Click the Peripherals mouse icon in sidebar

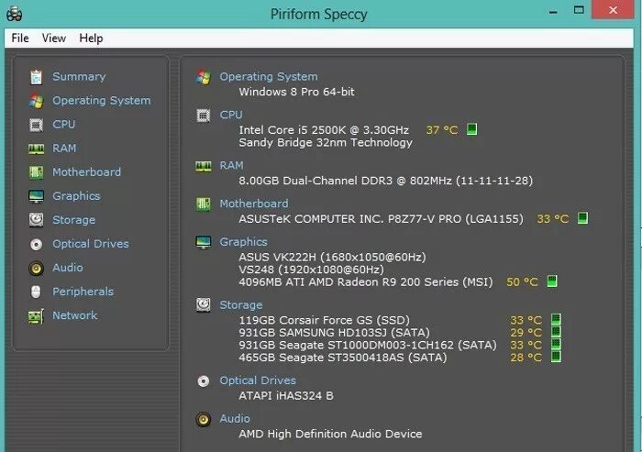click(x=36, y=292)
